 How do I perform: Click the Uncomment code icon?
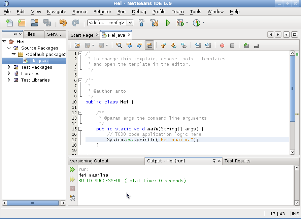click(257, 45)
